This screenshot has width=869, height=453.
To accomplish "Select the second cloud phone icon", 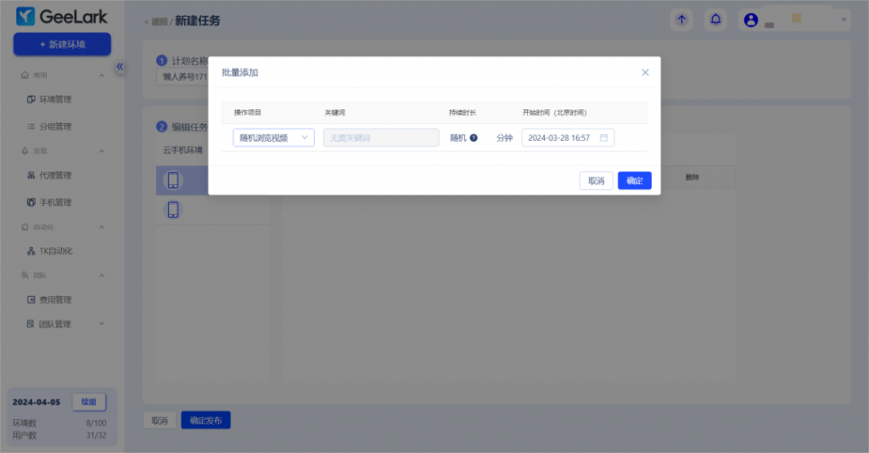I will coord(173,210).
